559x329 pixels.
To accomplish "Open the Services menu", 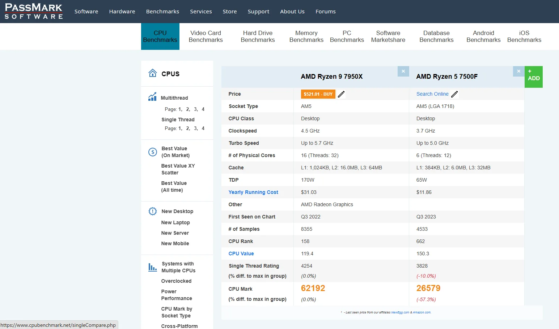I will point(201,12).
